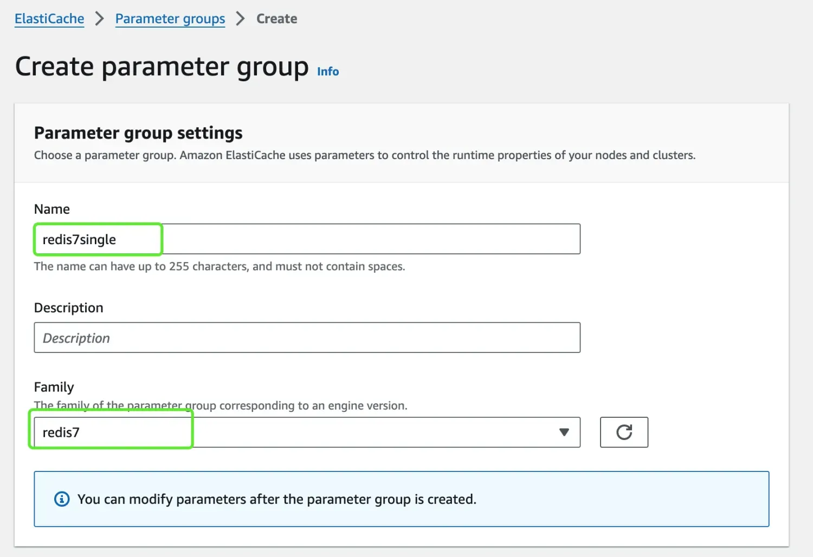Go to the ElastiCache breadcrumb link

tap(49, 19)
